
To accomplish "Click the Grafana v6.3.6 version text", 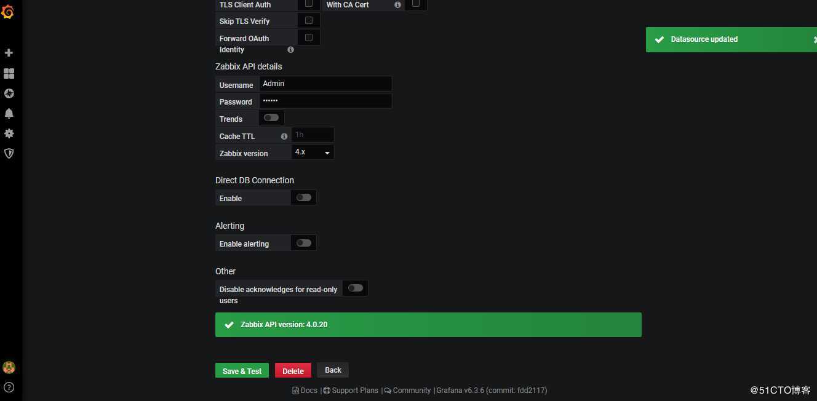I will (492, 391).
